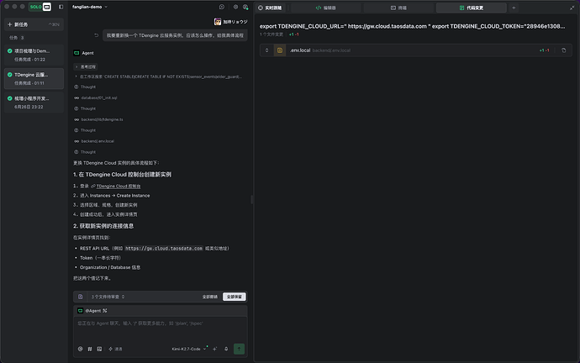Open the user account icon with green dot
The height and width of the screenshot is (363, 580).
245,7
